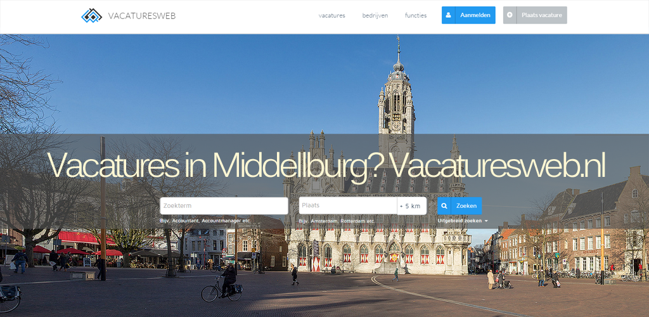The image size is (649, 317).
Task: Click the caret arrow beside Uitgebreid zoeken
Action: coord(486,221)
